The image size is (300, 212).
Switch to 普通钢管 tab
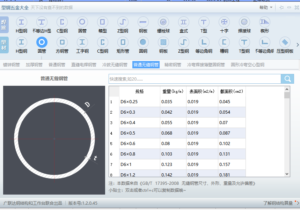[57, 65]
